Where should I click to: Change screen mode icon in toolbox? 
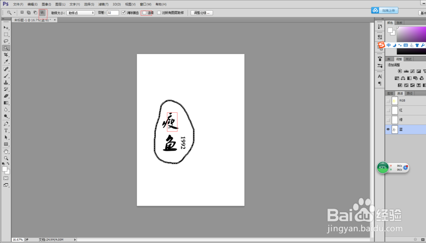(6, 185)
